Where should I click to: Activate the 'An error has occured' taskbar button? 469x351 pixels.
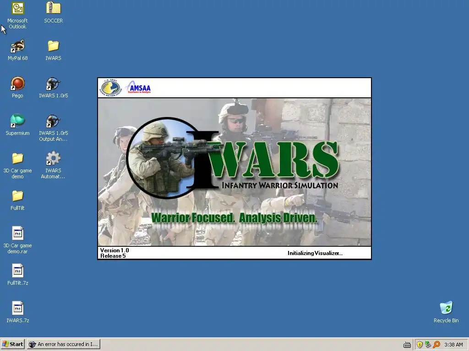coord(63,344)
